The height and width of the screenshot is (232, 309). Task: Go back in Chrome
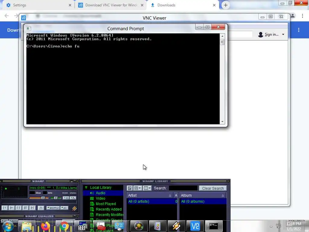pyautogui.click(x=7, y=16)
